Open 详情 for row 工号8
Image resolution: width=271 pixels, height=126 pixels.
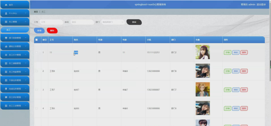[x=228, y=71]
